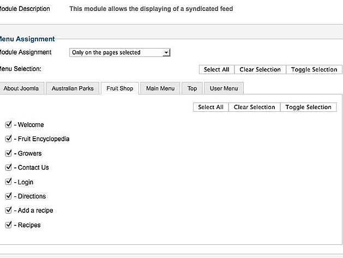Image resolution: width=343 pixels, height=258 pixels.
Task: Click the upper Toggle Selection button
Action: (314, 69)
